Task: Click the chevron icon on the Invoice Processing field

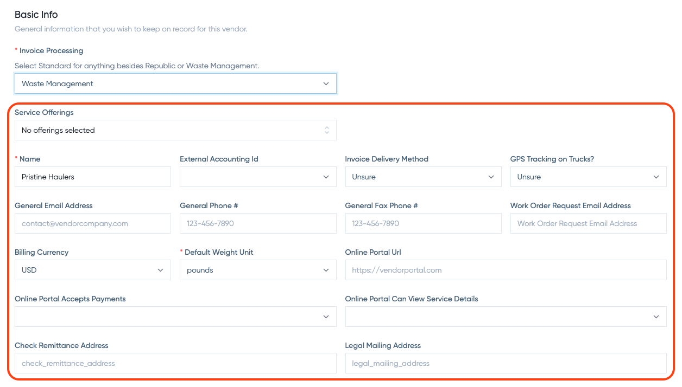Action: tap(326, 83)
